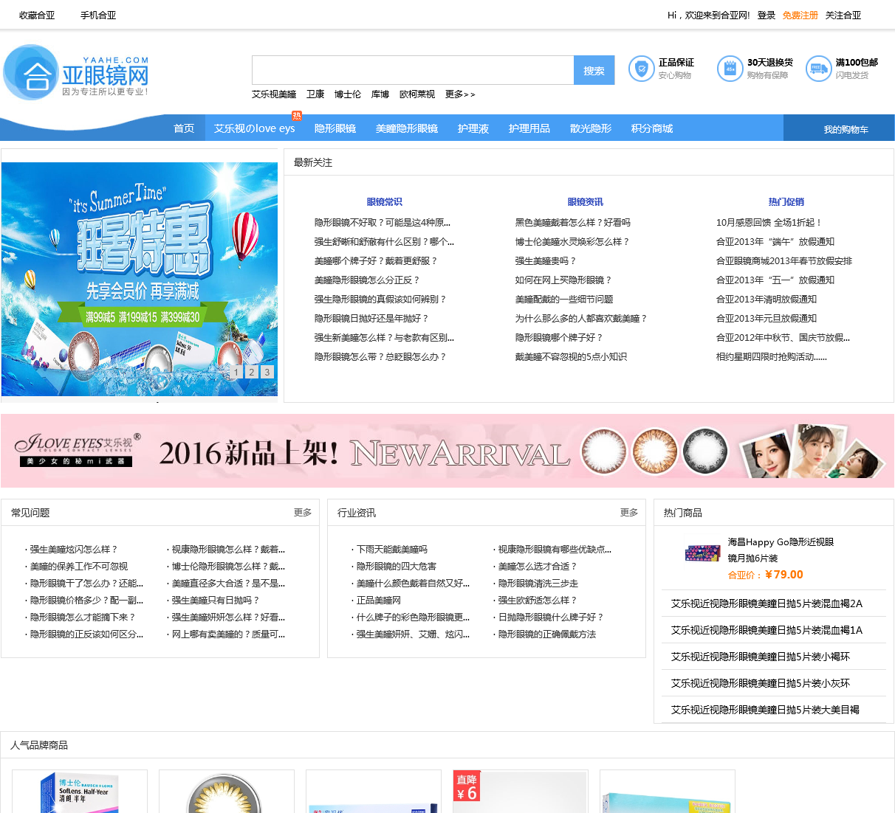Open the 美瞳隐形眼镜 navigation item
This screenshot has width=895, height=813.
(x=407, y=128)
